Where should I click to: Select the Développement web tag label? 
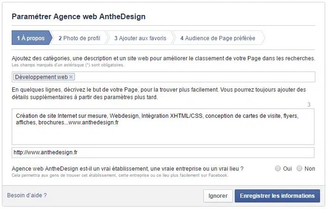point(41,77)
